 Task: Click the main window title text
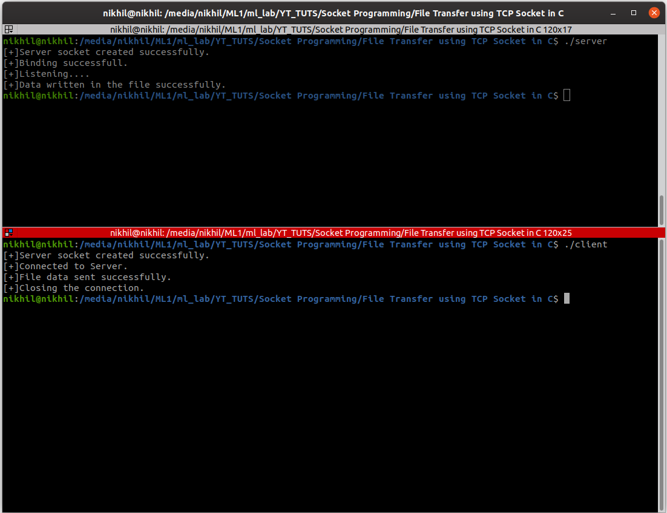(333, 13)
